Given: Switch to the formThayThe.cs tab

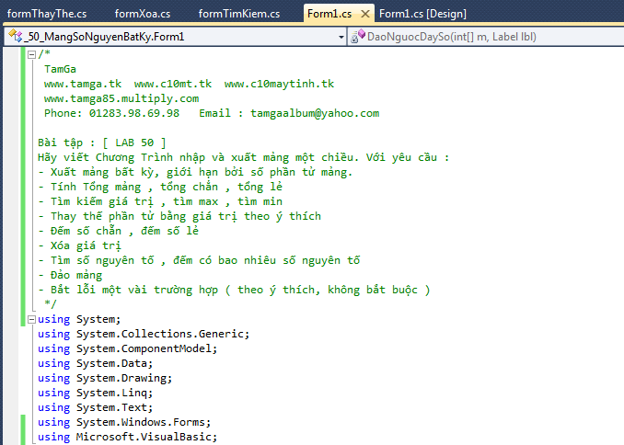Looking at the screenshot, I should (47, 14).
